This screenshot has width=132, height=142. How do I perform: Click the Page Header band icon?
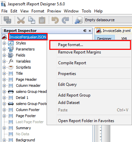click(x=11, y=79)
